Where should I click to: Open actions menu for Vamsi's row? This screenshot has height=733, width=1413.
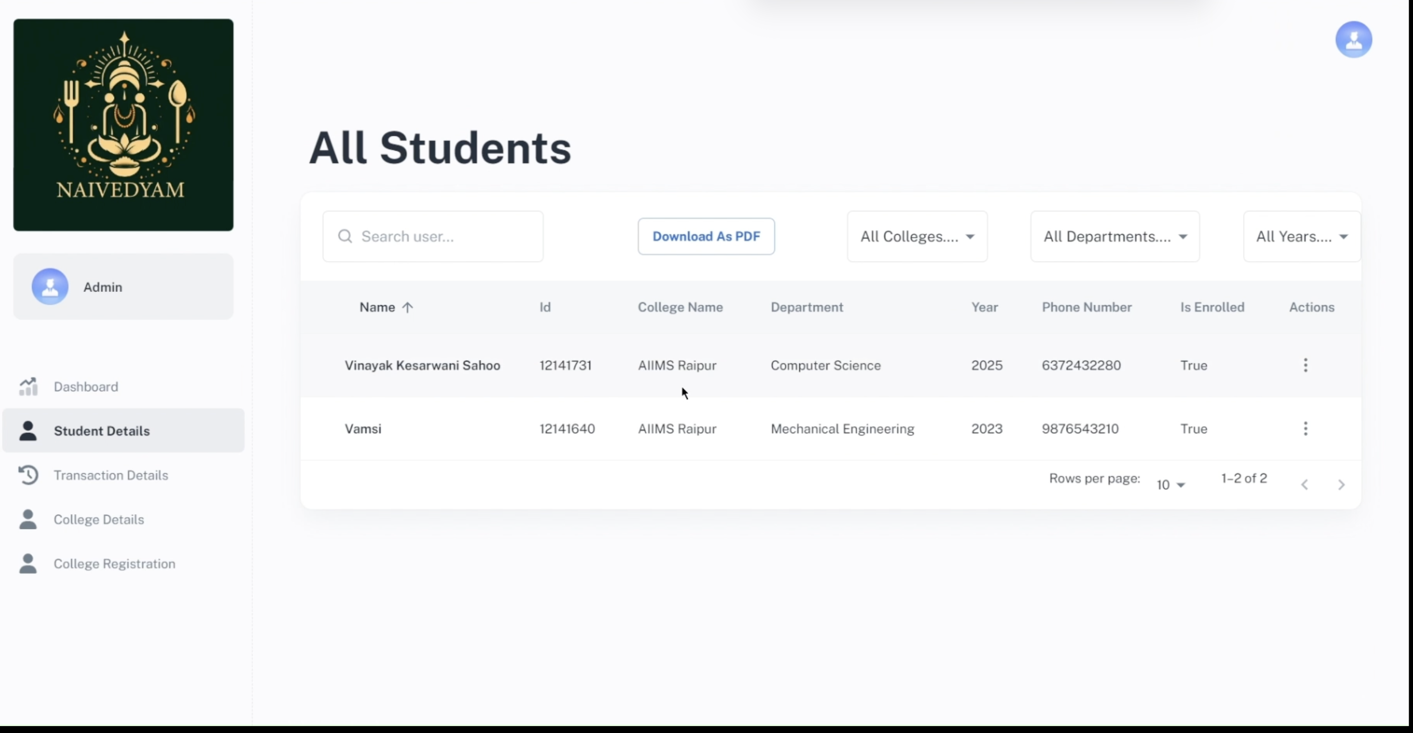1305,429
